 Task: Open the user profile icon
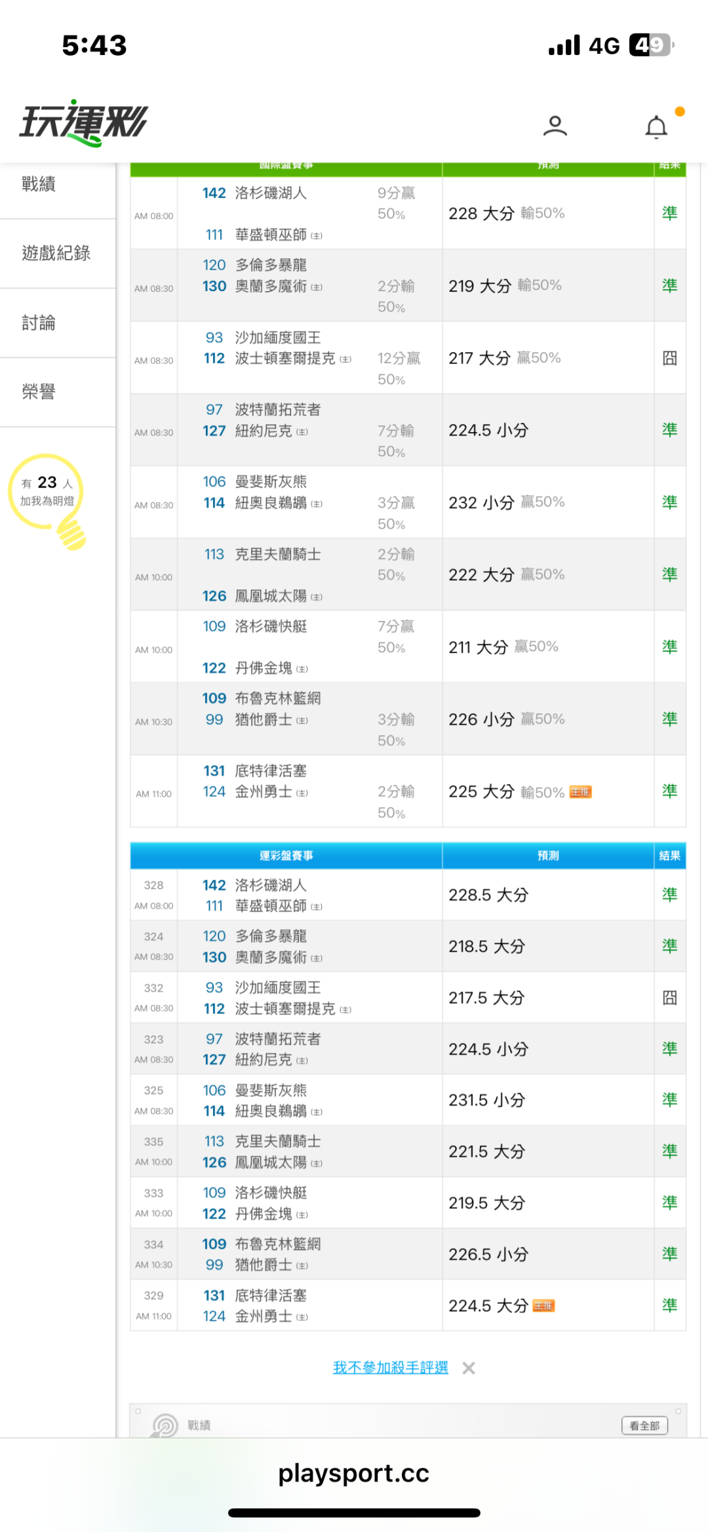(x=555, y=125)
